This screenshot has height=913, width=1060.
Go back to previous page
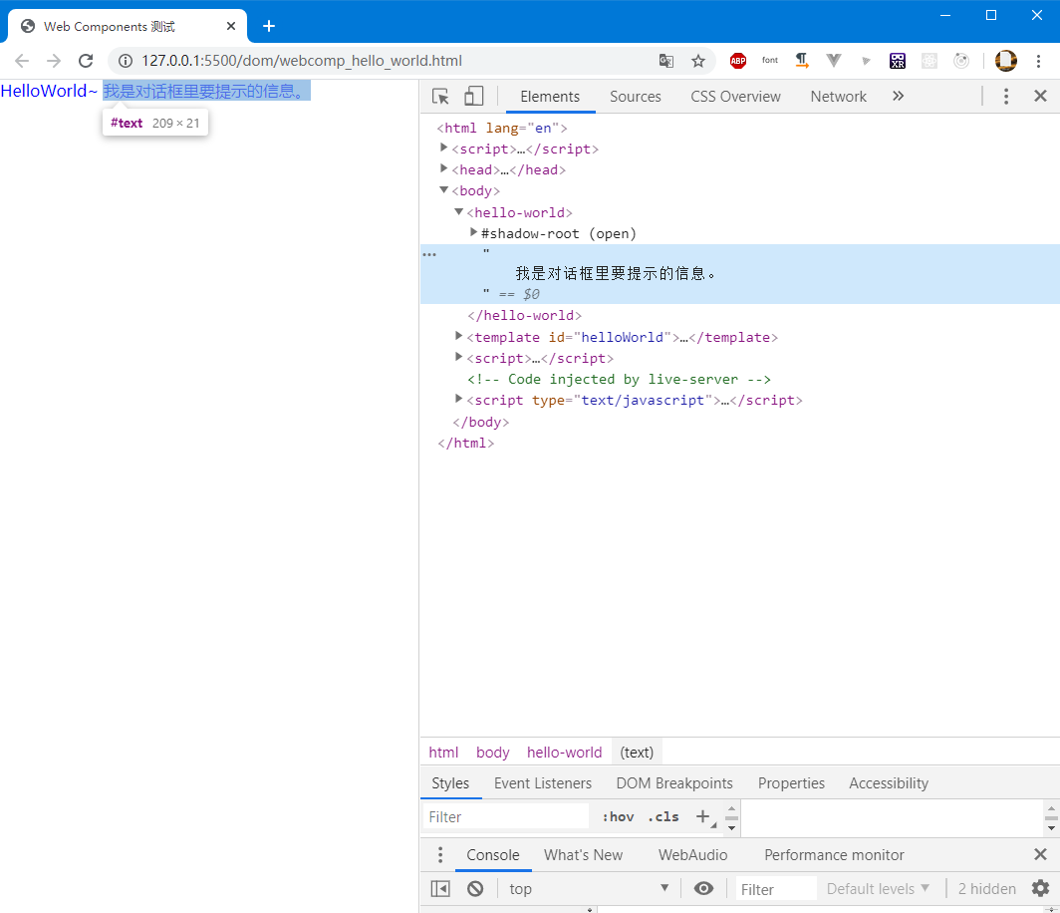click(x=22, y=61)
